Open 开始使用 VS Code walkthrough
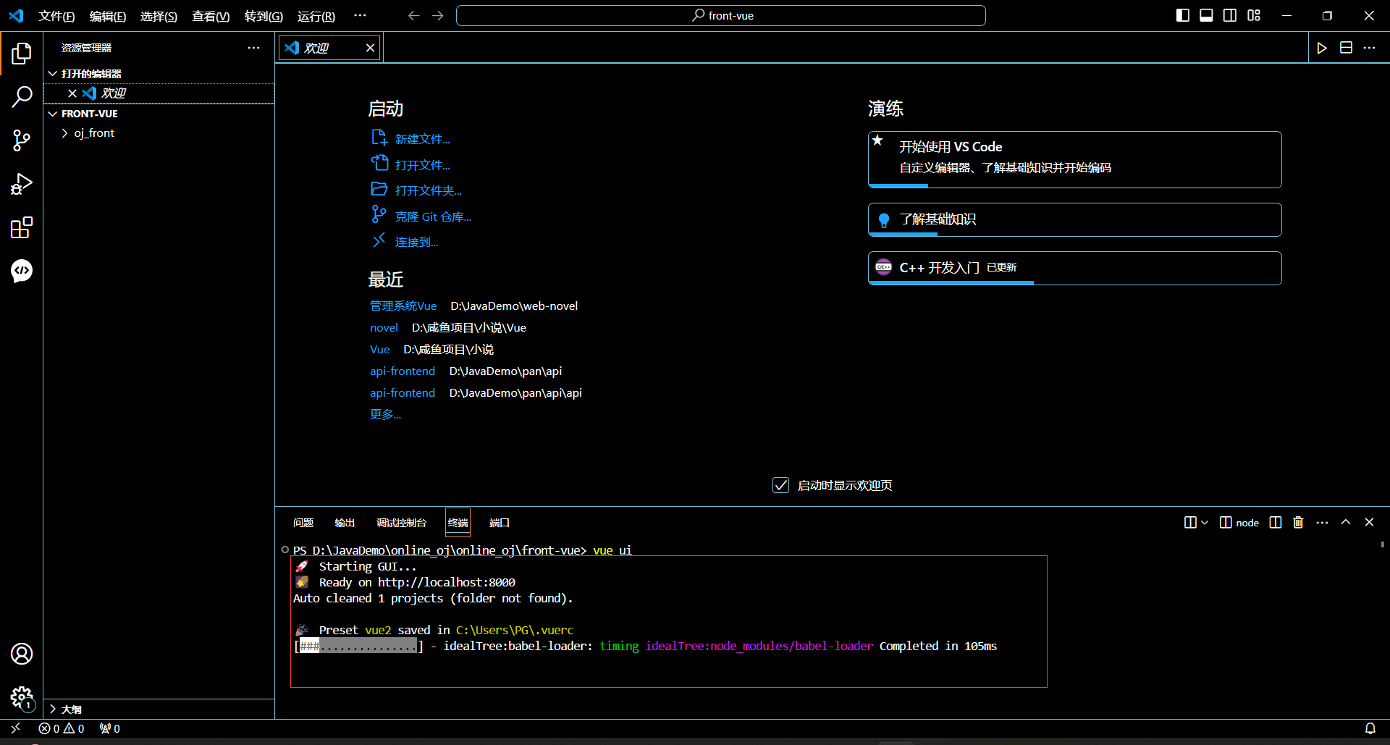 [x=1074, y=159]
